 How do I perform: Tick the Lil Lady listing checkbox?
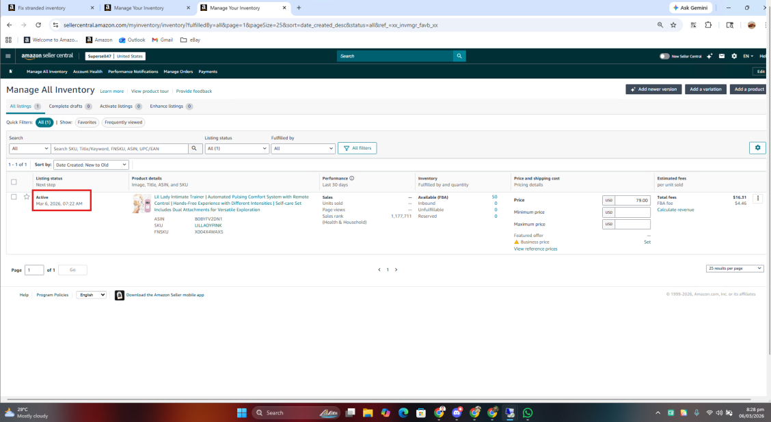[14, 197]
